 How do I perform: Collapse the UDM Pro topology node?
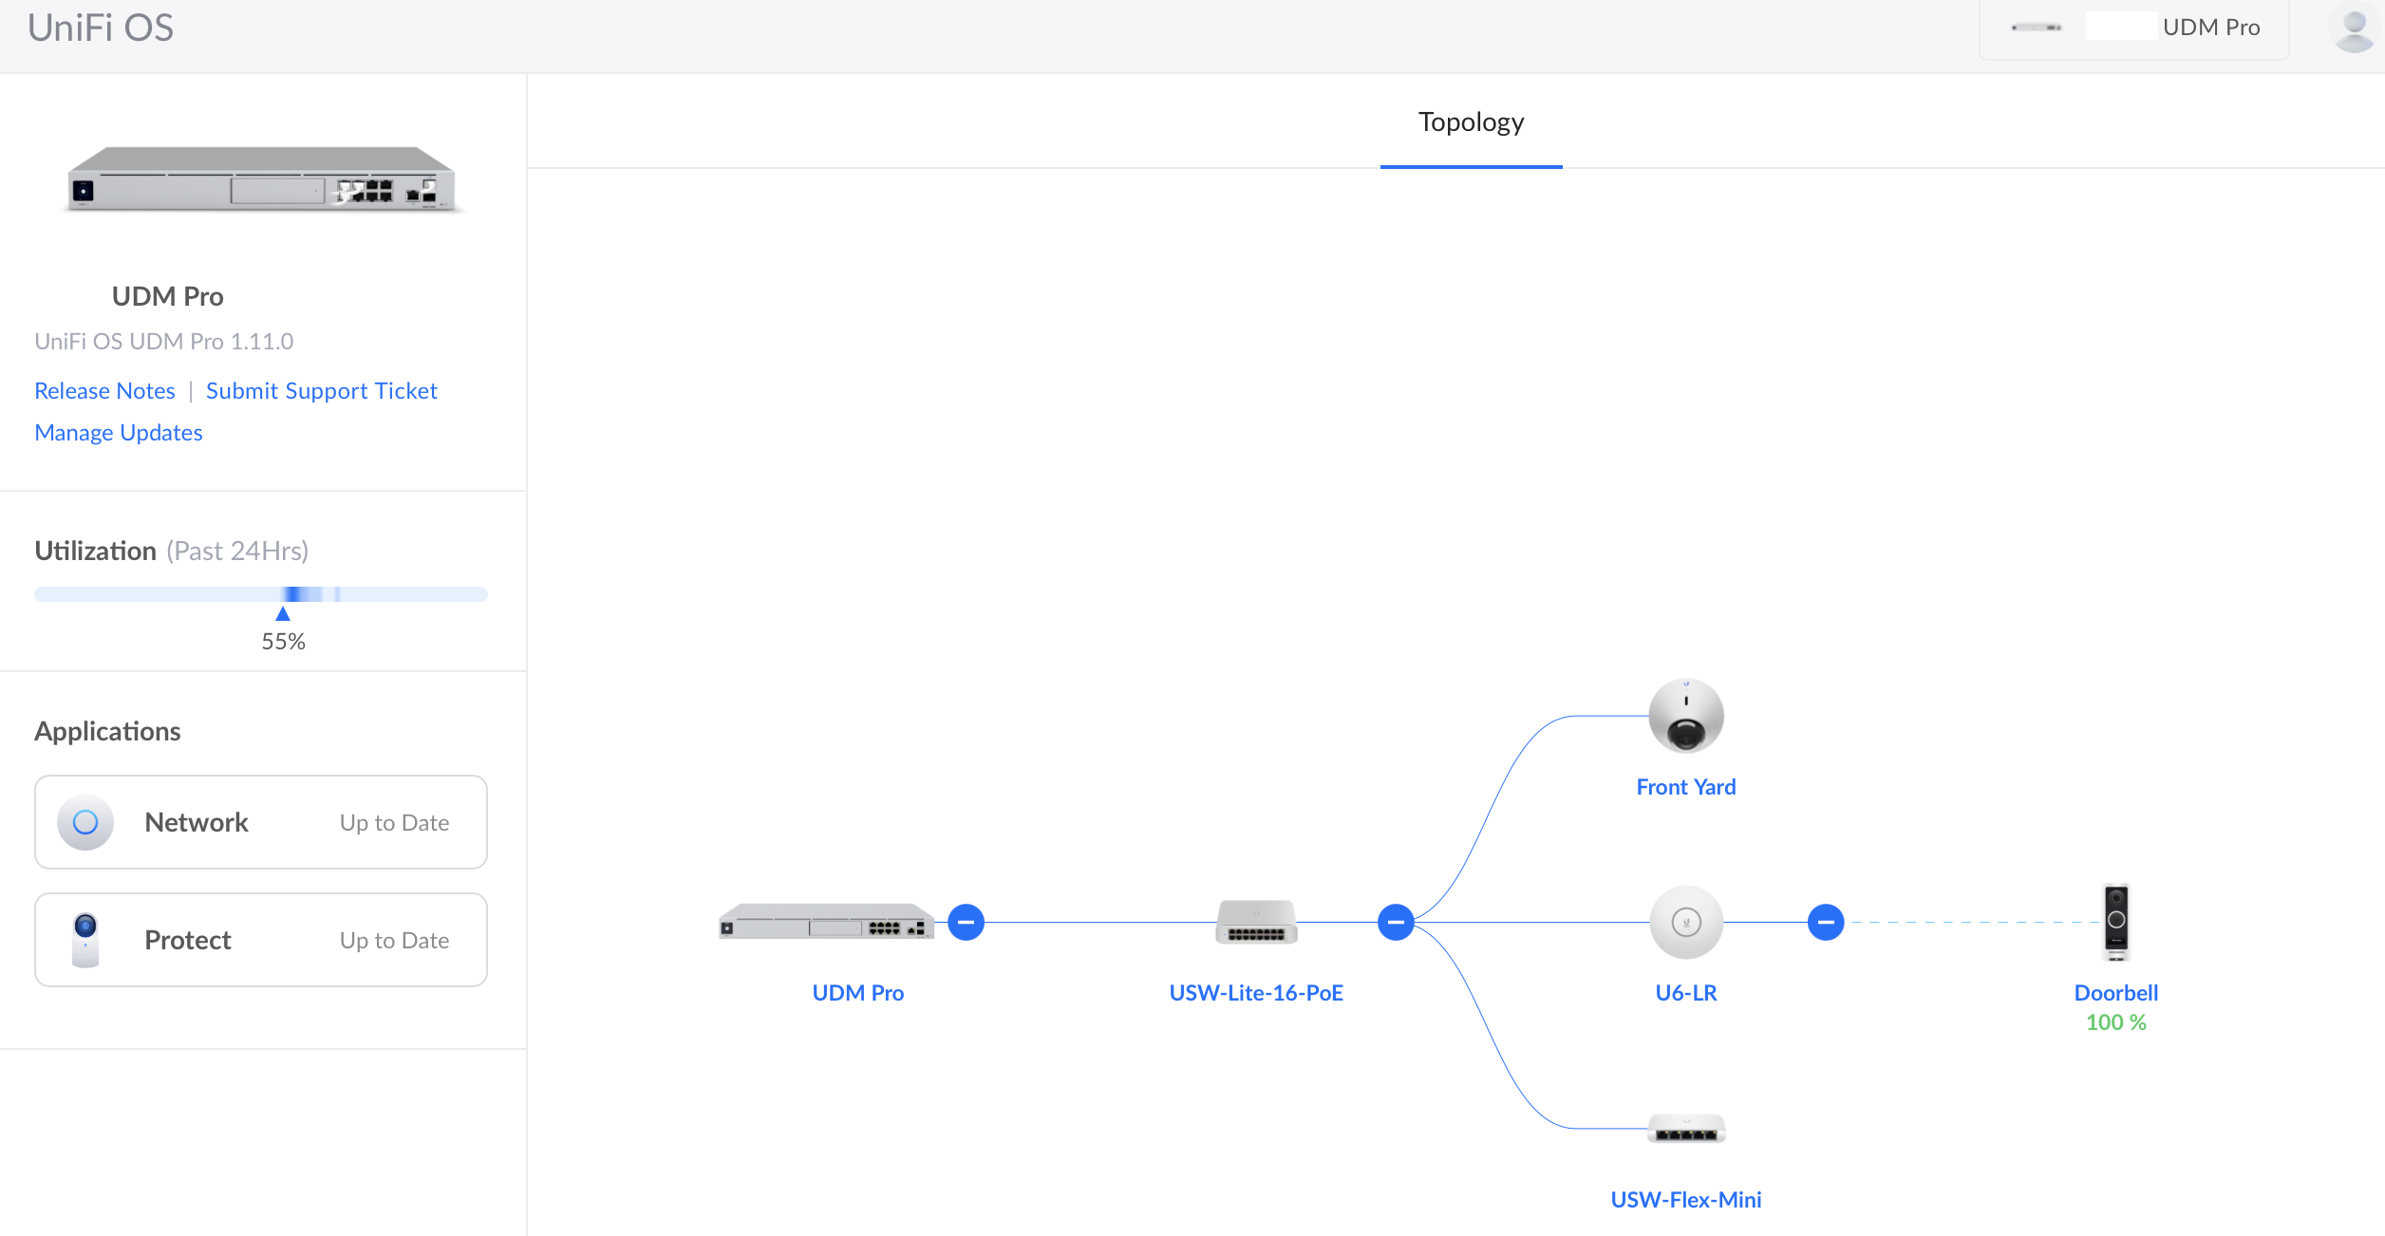pos(966,922)
